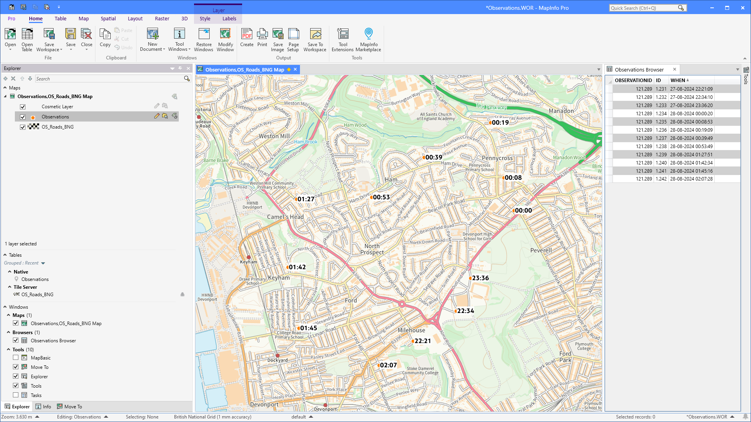Click the Explorer search magnifier icon
This screenshot has width=751, height=422.
pyautogui.click(x=187, y=79)
